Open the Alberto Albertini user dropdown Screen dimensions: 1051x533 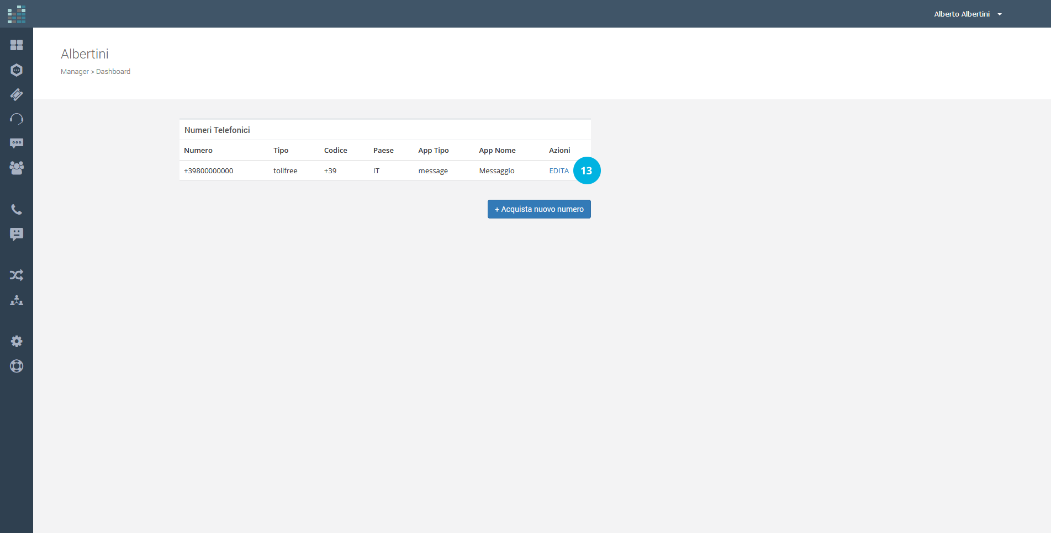(968, 14)
